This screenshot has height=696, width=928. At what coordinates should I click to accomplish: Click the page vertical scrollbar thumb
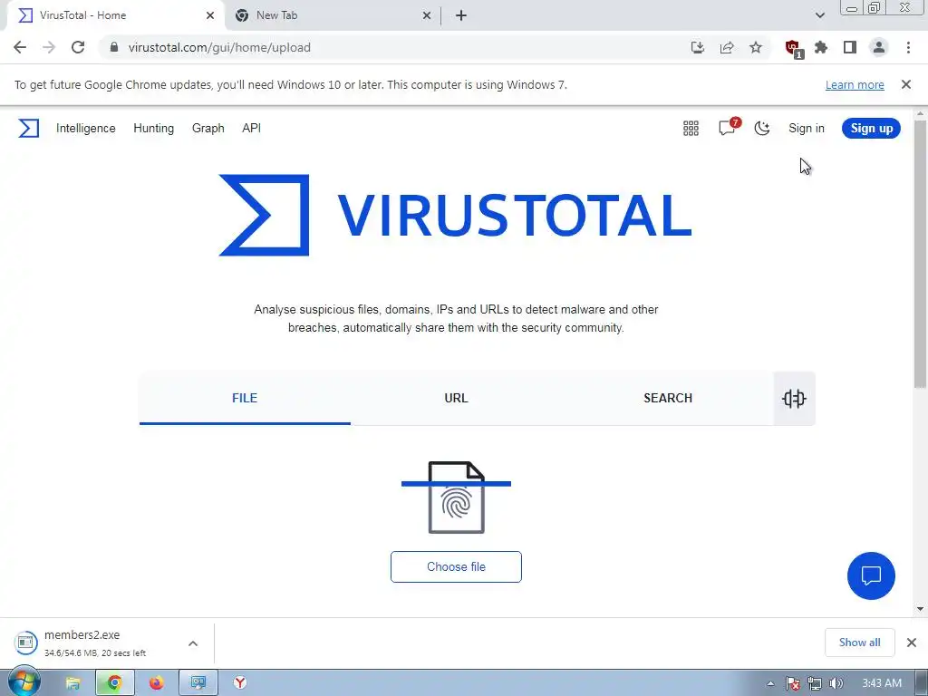[920, 255]
